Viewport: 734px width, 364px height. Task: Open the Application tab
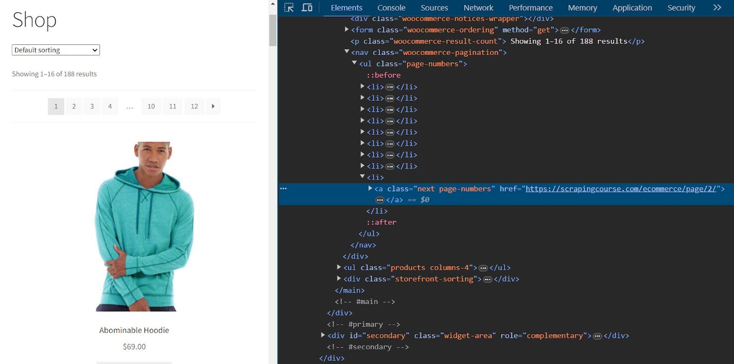tap(632, 8)
